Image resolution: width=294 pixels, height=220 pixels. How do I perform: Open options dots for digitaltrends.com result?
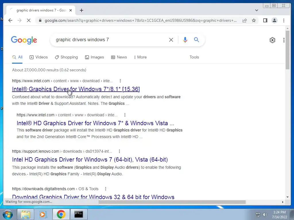(x=106, y=189)
